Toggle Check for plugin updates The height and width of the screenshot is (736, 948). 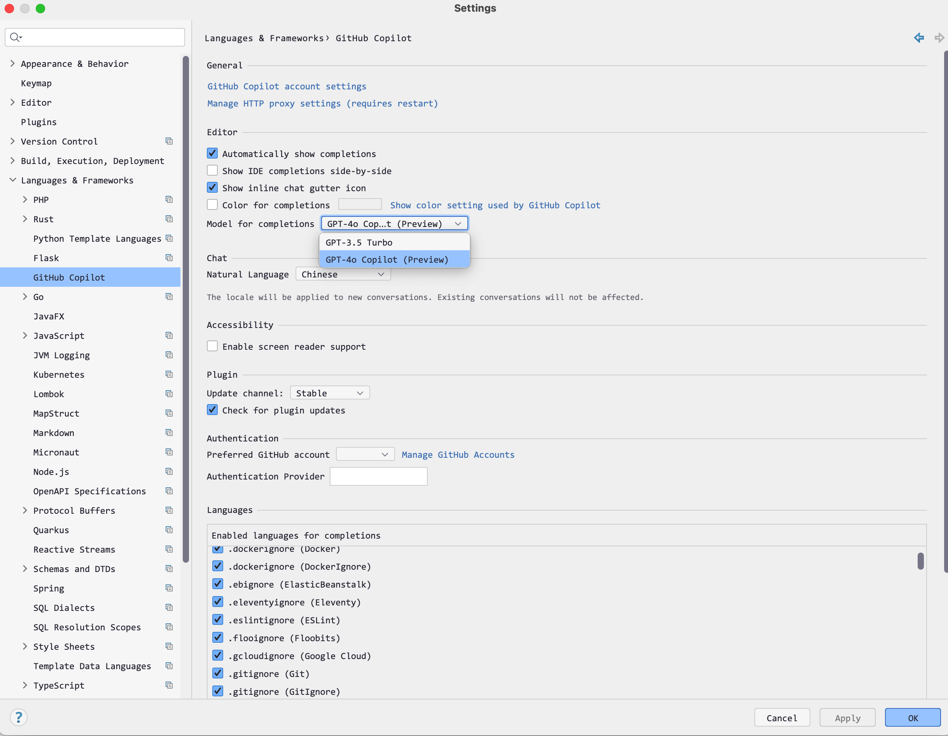pos(212,410)
